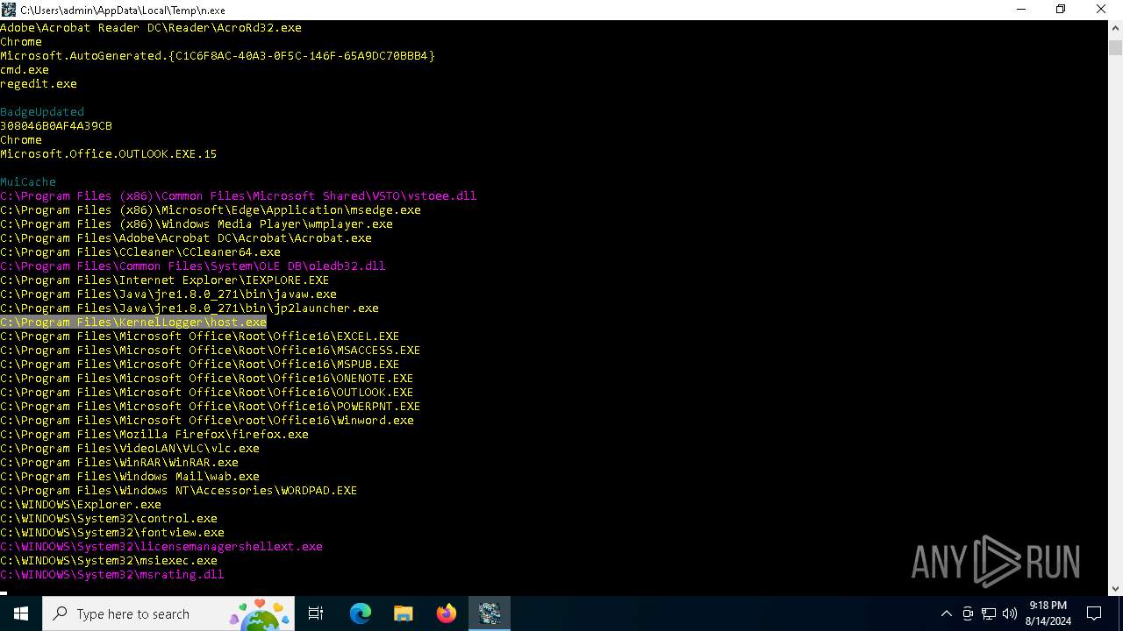Open the notification center icon
This screenshot has width=1123, height=631.
click(x=1094, y=613)
